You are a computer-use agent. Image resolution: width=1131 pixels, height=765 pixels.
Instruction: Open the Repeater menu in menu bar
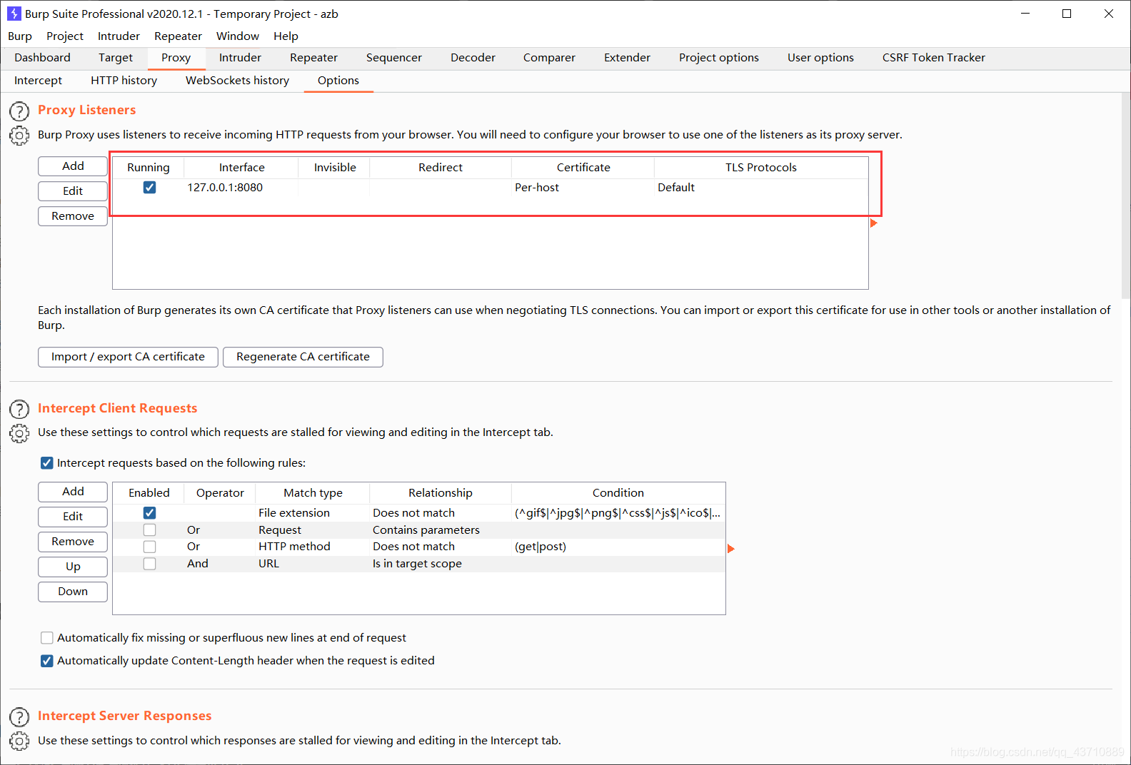[178, 36]
